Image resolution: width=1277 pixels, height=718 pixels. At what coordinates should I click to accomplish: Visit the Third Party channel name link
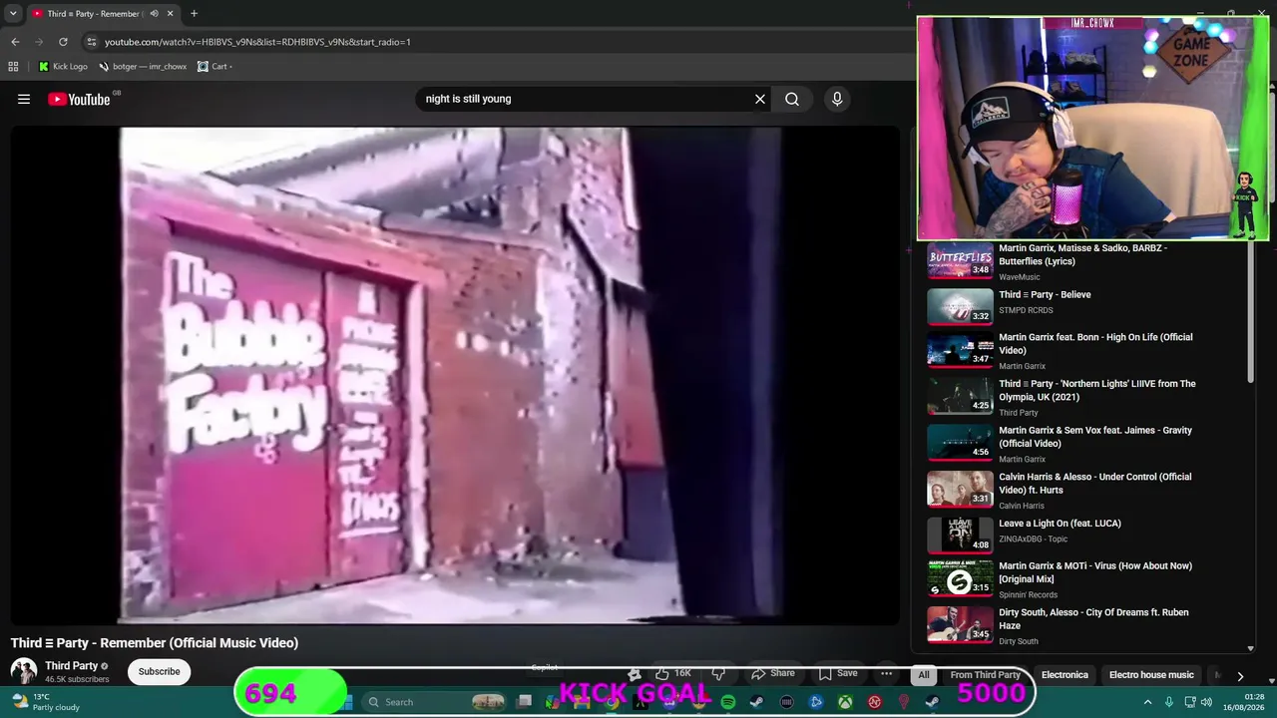point(71,666)
